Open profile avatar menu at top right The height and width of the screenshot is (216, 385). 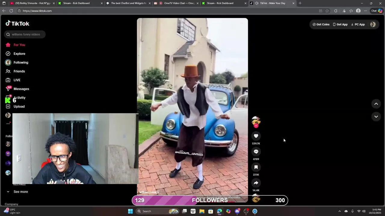click(x=373, y=25)
